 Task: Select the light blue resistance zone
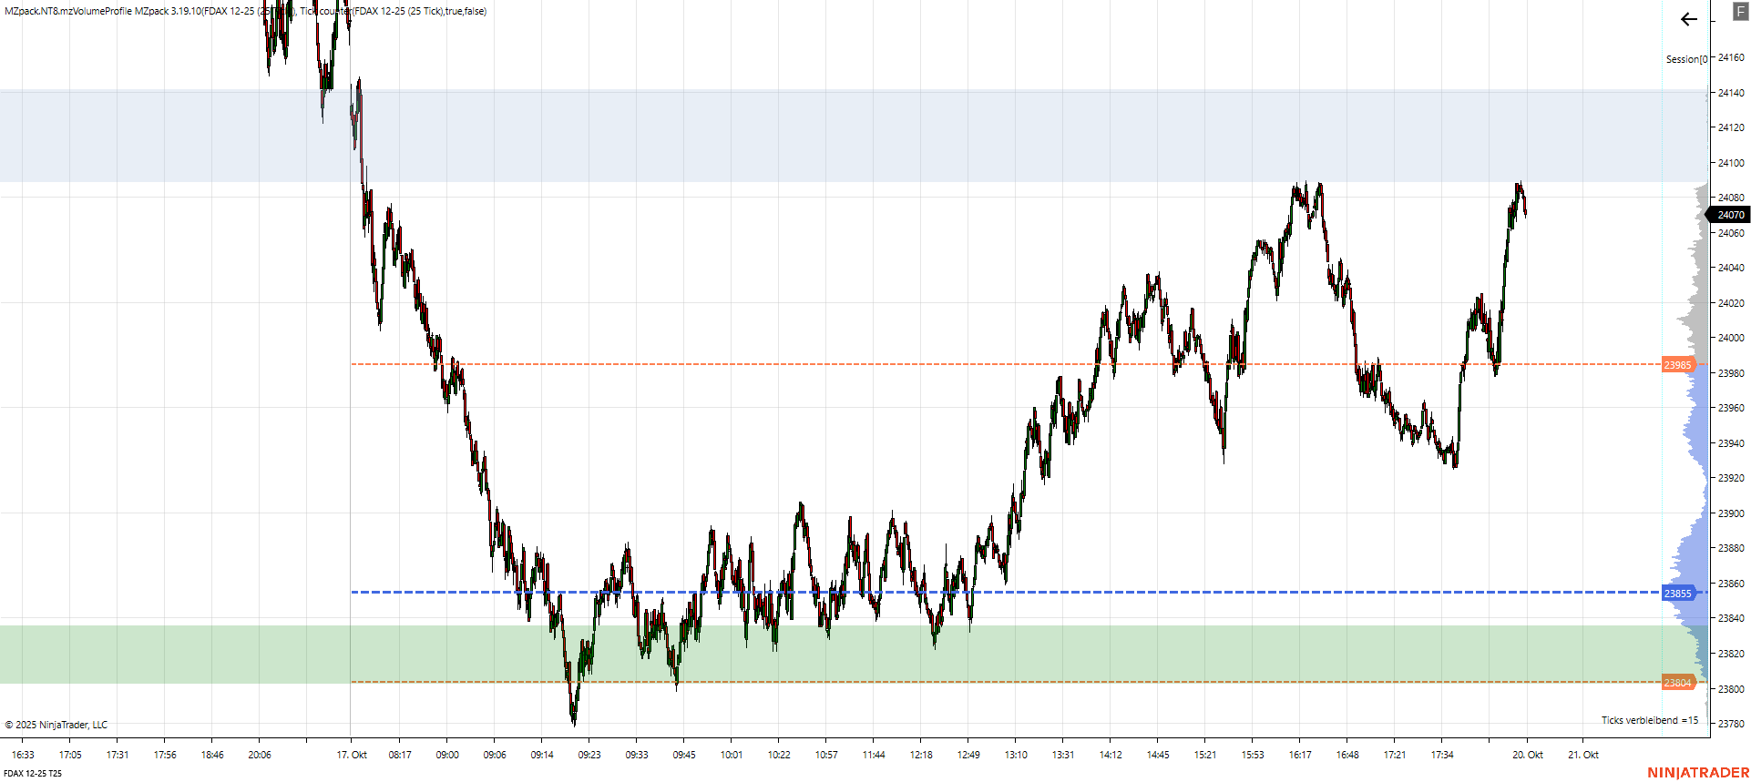tap(820, 136)
